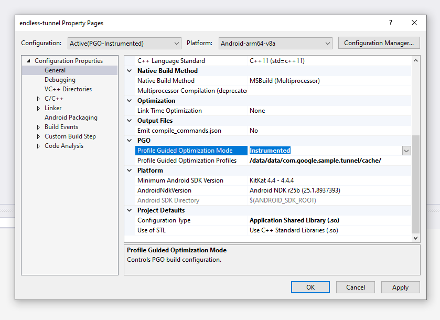Collapse the Configuration Properties tree node
This screenshot has height=320, width=440.
[28, 60]
